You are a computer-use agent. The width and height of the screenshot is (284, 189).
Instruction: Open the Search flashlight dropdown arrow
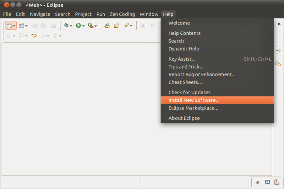pyautogui.click(x=131, y=26)
